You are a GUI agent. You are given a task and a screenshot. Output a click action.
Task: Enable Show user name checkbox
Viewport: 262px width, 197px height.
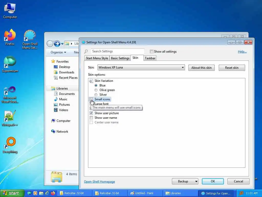tap(91, 117)
